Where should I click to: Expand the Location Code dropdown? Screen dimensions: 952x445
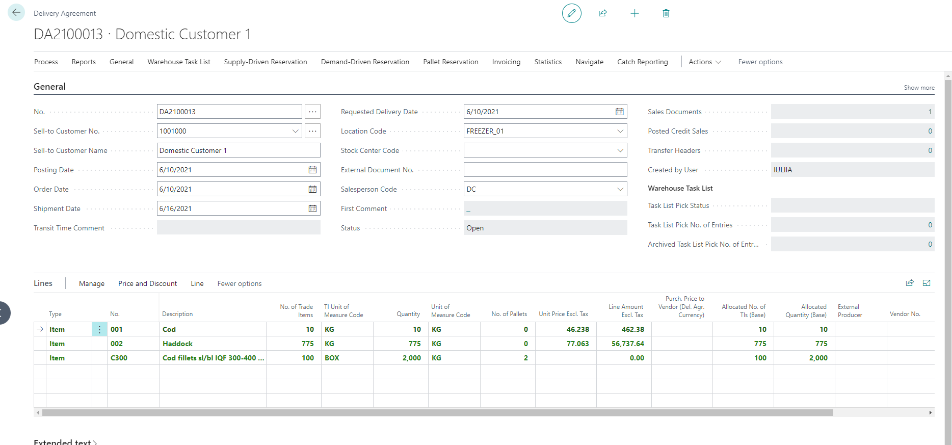click(620, 131)
